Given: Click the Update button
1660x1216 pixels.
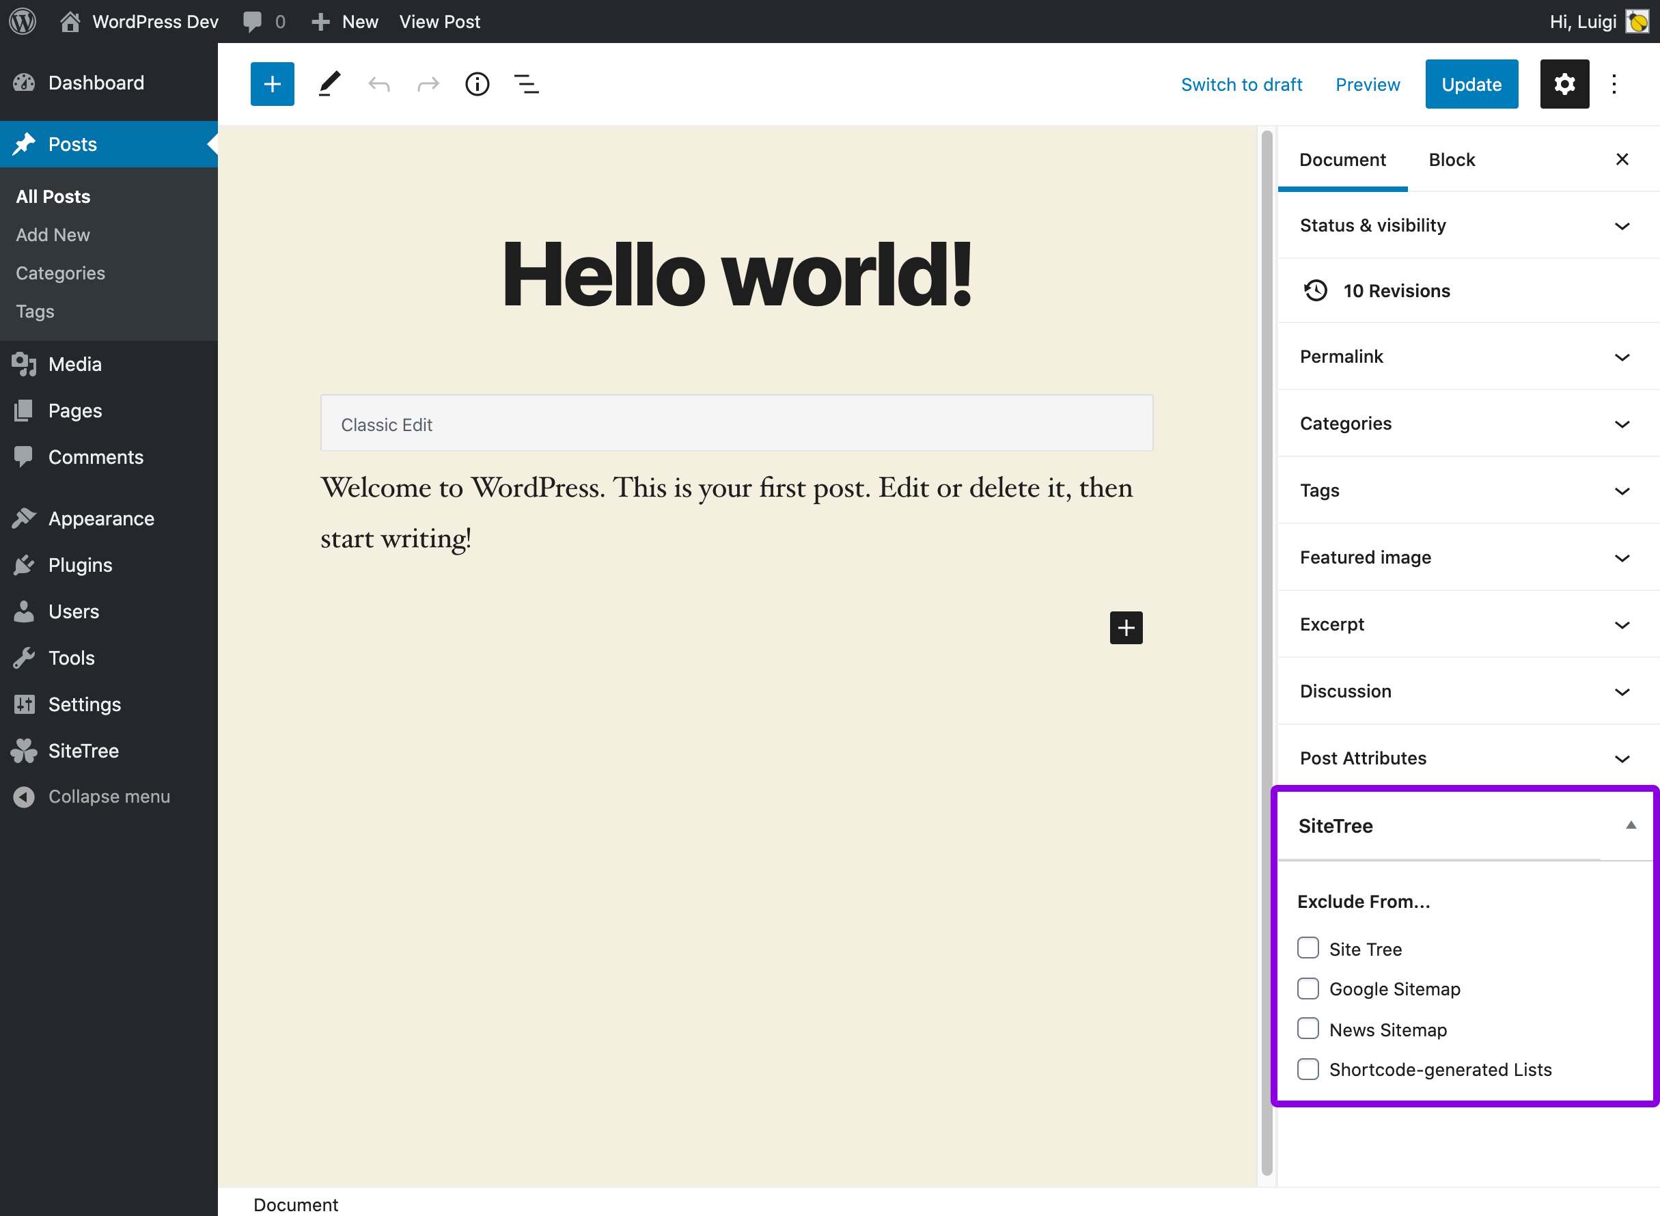Looking at the screenshot, I should coord(1471,84).
